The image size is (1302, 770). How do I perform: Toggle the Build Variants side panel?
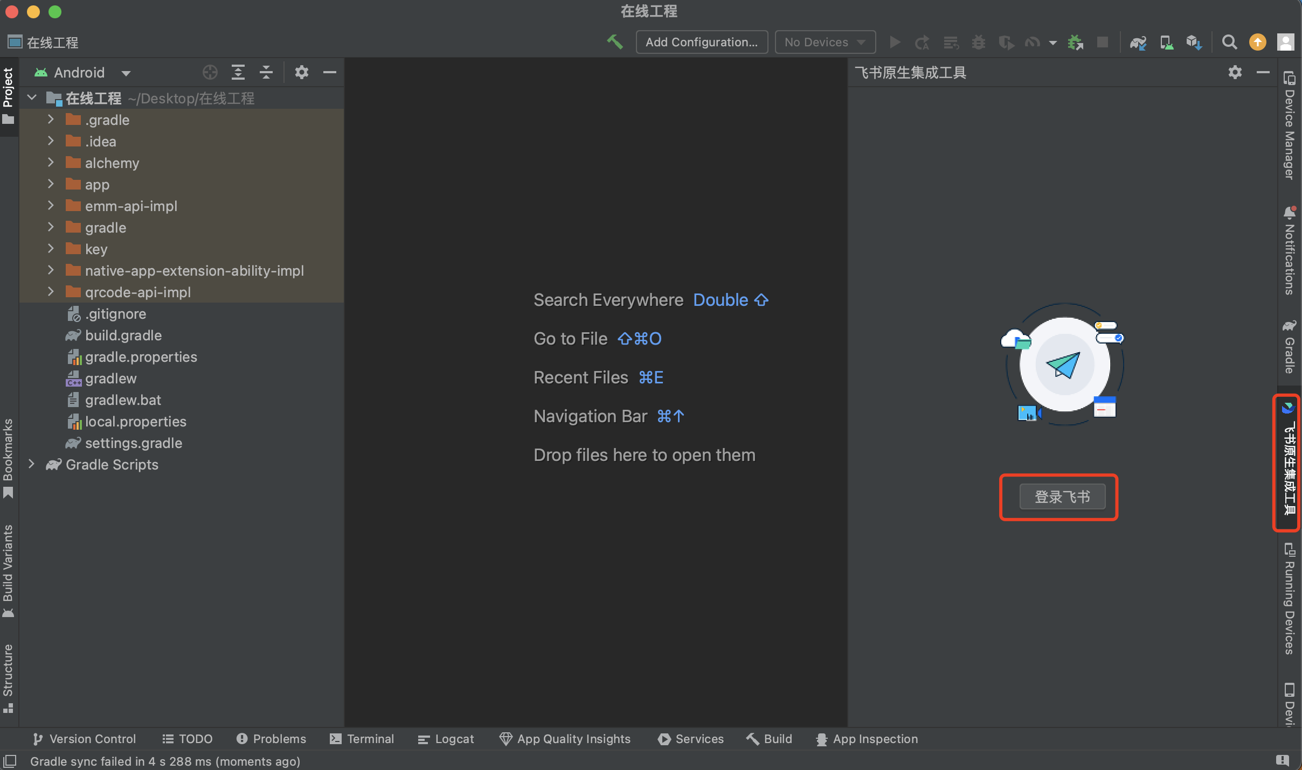pos(8,570)
